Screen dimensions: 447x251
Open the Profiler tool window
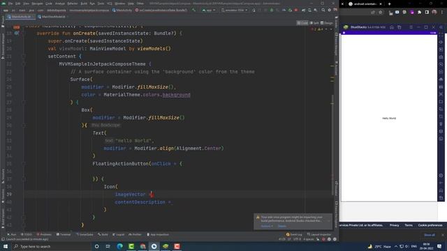tap(135, 234)
